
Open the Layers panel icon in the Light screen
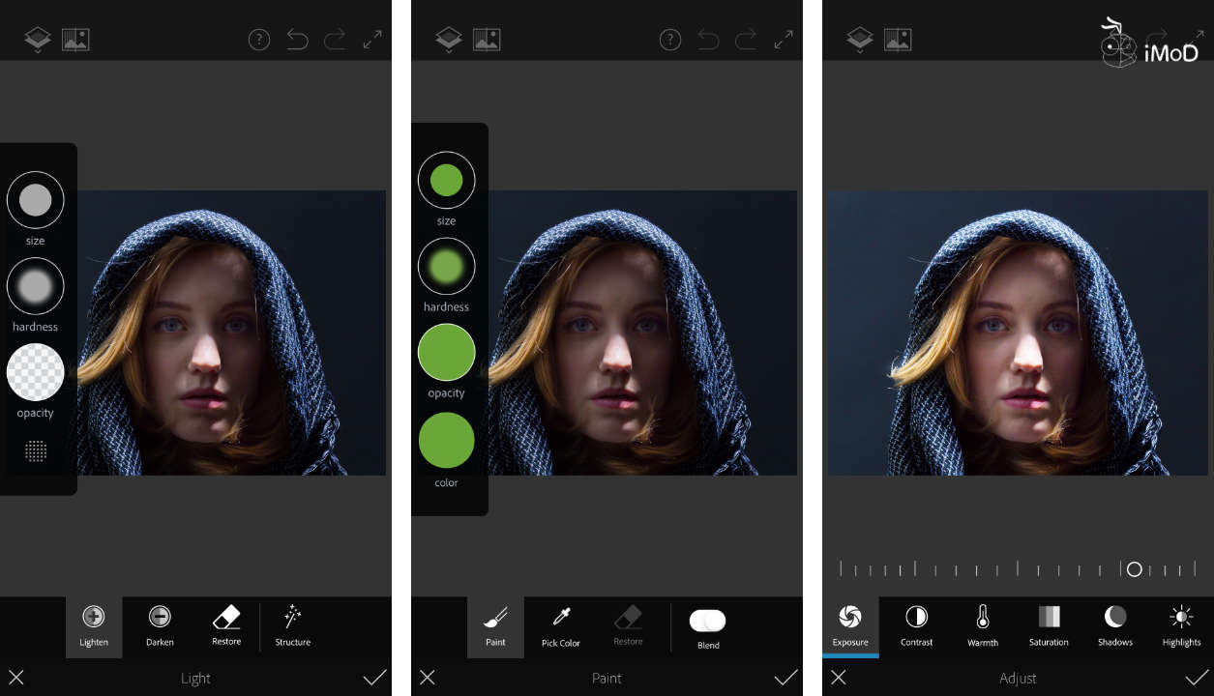click(37, 39)
